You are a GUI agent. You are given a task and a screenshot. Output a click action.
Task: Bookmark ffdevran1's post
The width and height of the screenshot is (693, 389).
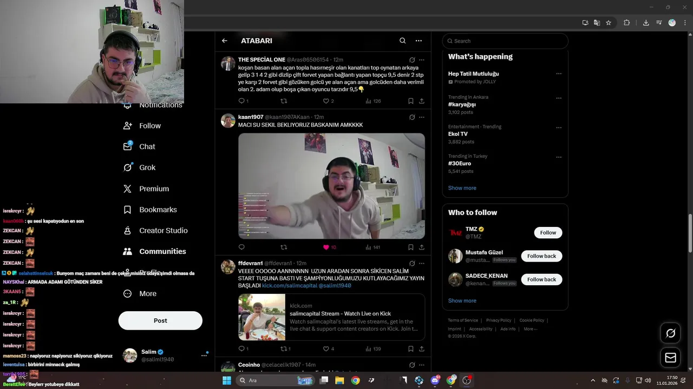point(411,348)
